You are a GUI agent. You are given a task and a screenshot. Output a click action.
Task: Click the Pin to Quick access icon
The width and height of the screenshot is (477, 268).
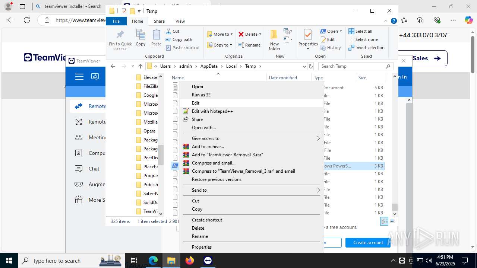120,35
